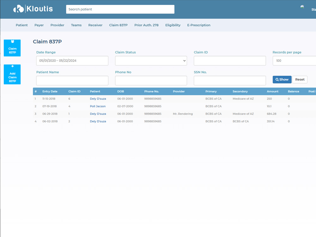
Task: Open the Claim 837P sidebar tile
Action: click(x=12, y=48)
